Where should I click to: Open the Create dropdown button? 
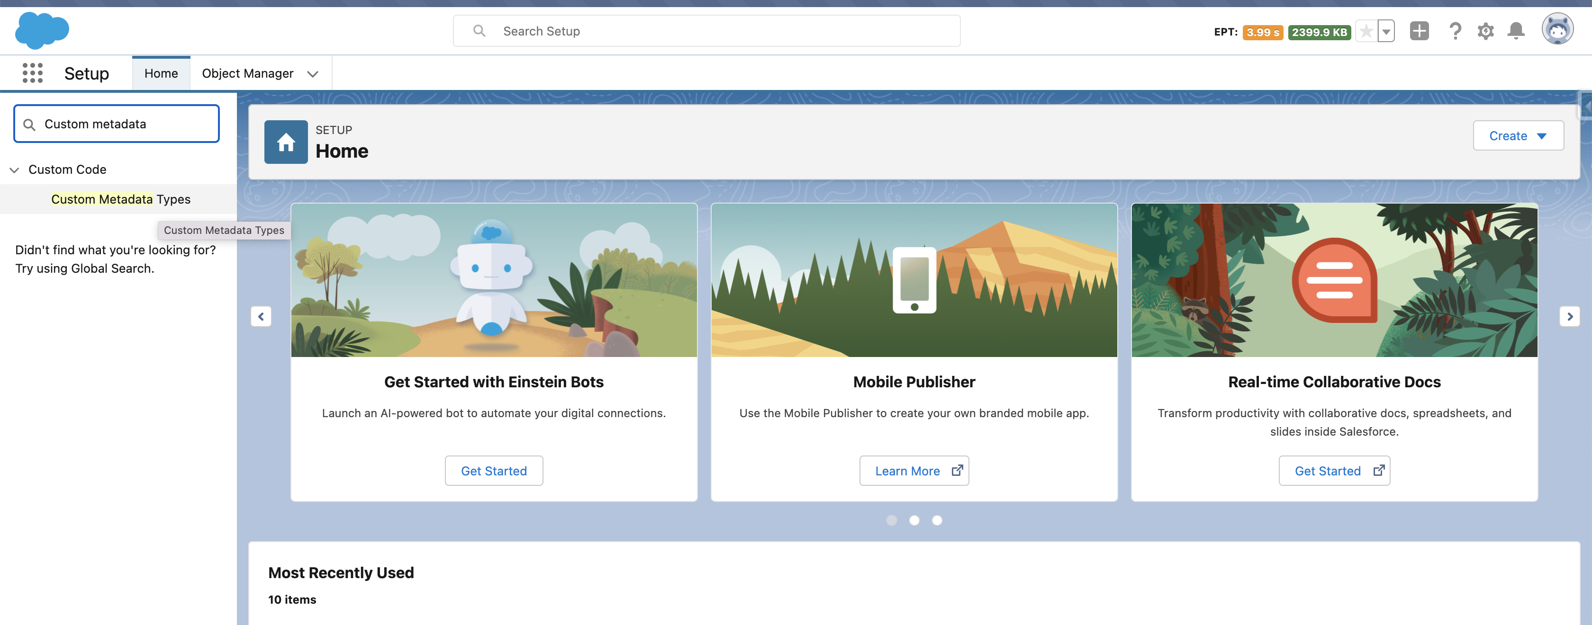[1518, 135]
